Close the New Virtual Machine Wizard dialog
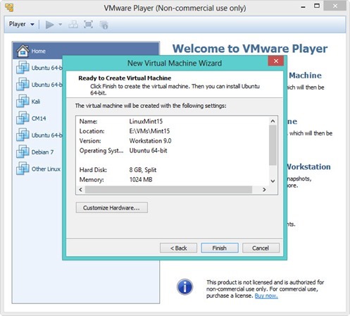Viewport: 350px width, 316px height. pos(276,61)
